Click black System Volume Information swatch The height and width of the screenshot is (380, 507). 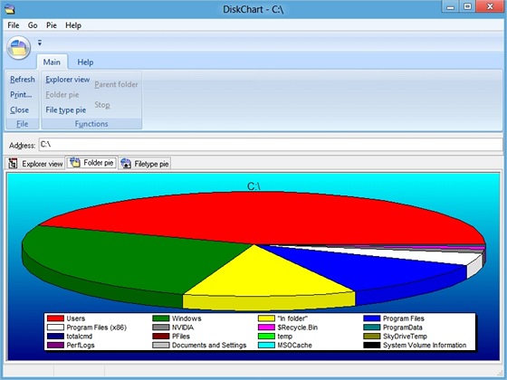(372, 345)
